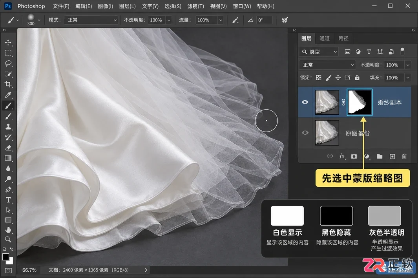Viewport: 418px width, 278px height.
Task: Switch to the 通道 tab
Action: 325,38
